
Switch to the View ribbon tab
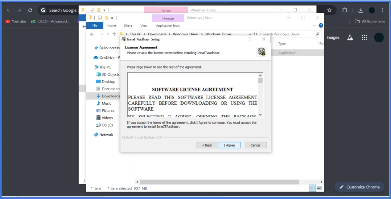point(144,25)
